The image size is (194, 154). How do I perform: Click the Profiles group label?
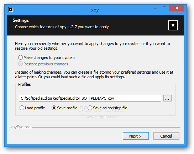coord(25,84)
